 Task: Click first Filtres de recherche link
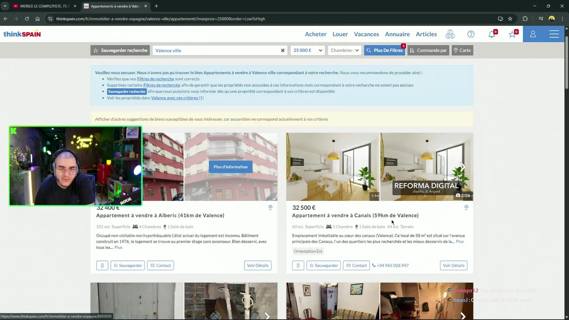(156, 79)
